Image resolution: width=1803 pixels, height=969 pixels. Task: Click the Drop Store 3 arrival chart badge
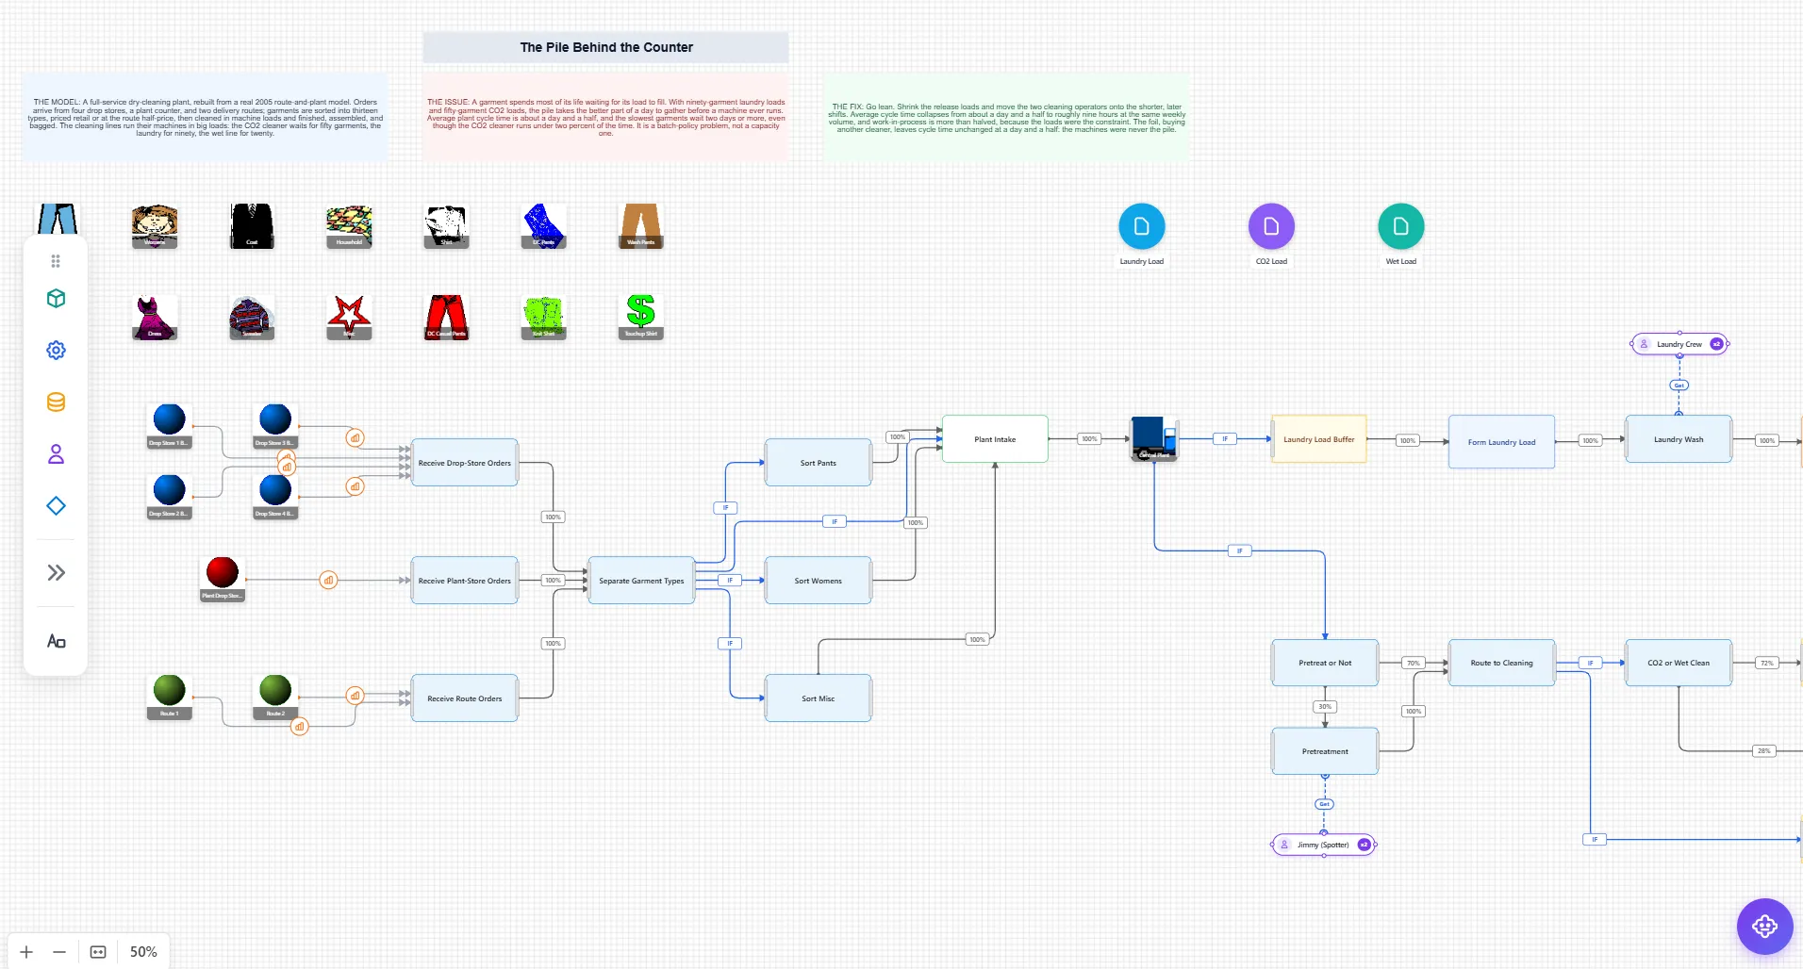point(355,438)
